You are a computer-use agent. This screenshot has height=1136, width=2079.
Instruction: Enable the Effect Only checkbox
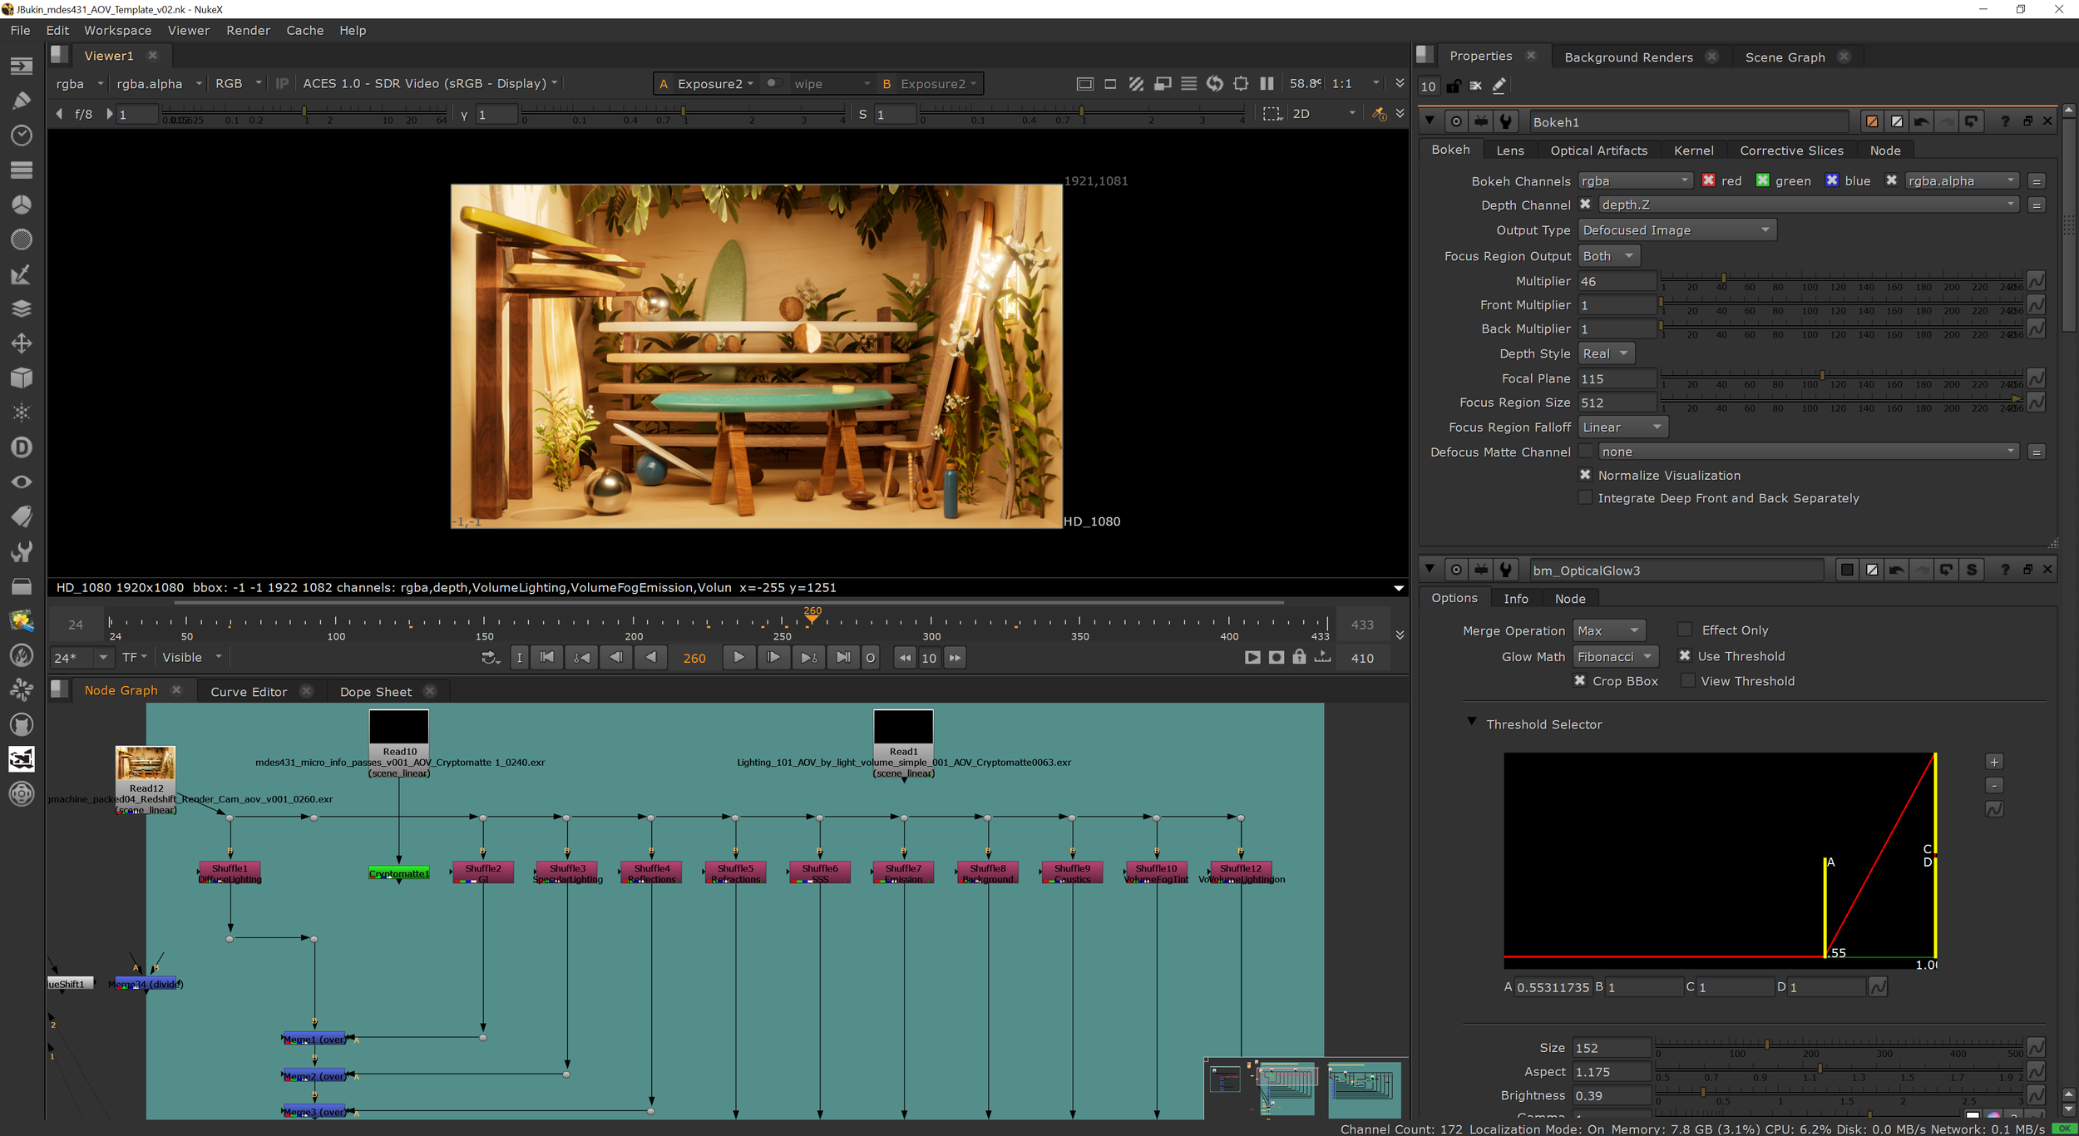[x=1685, y=630]
